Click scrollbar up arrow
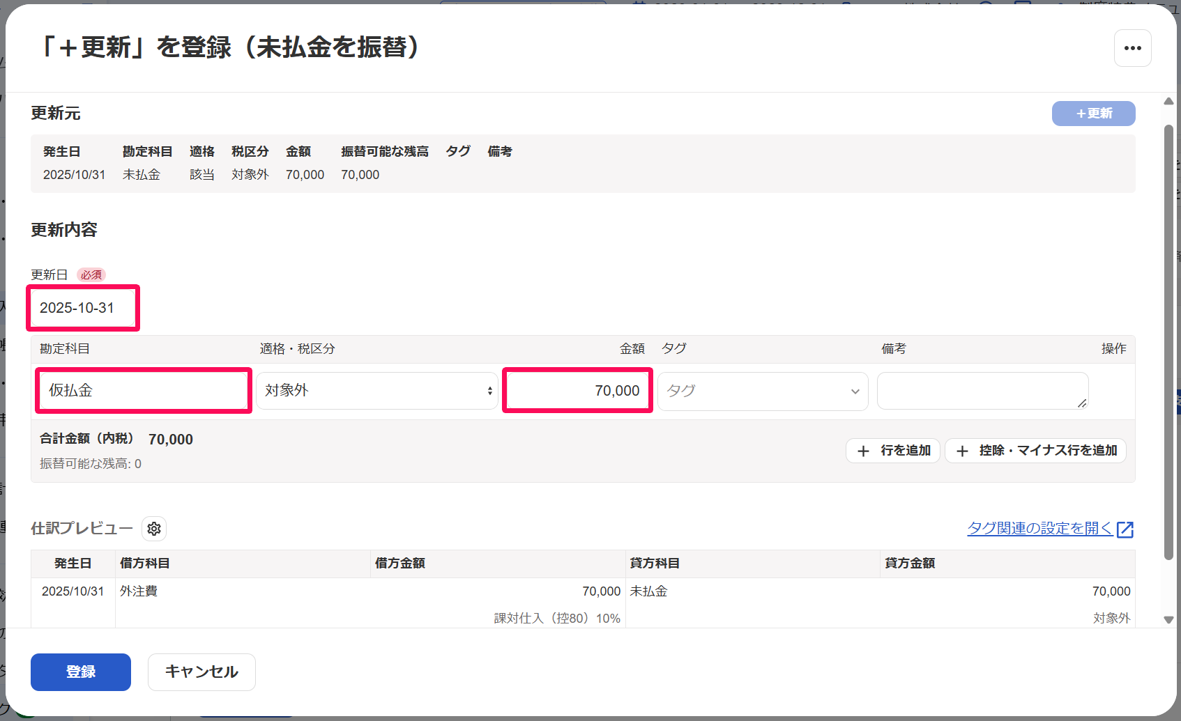 click(x=1168, y=102)
